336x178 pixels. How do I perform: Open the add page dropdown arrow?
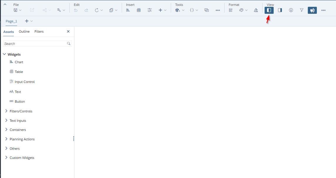coord(31,21)
